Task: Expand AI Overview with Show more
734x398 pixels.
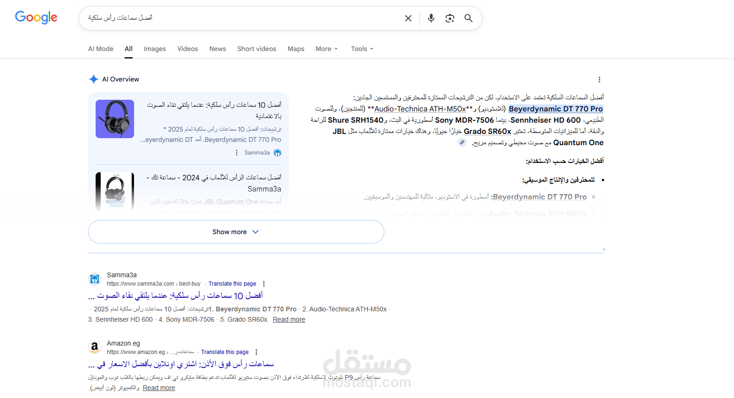Action: click(236, 232)
